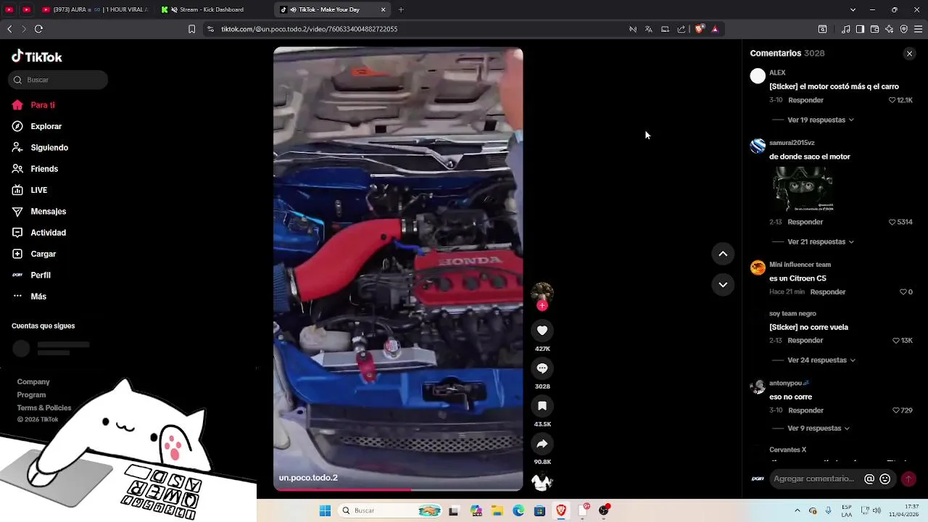The height and width of the screenshot is (522, 928).
Task: Like the video with the heart icon
Action: pos(542,331)
